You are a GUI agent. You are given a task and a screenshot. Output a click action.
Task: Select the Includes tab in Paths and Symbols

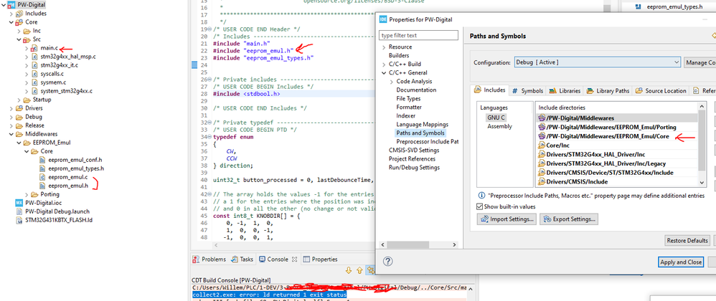pyautogui.click(x=490, y=90)
